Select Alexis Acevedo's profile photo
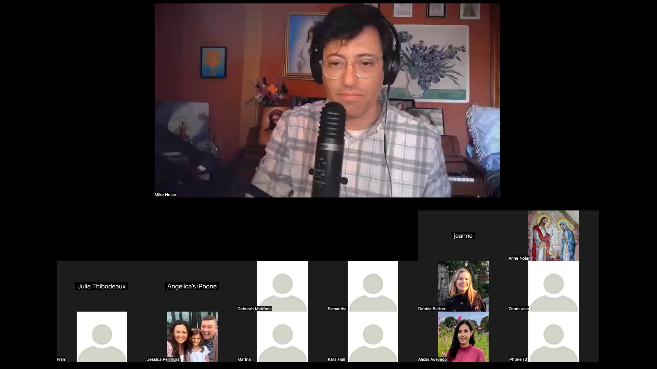The image size is (657, 369). pos(463,337)
